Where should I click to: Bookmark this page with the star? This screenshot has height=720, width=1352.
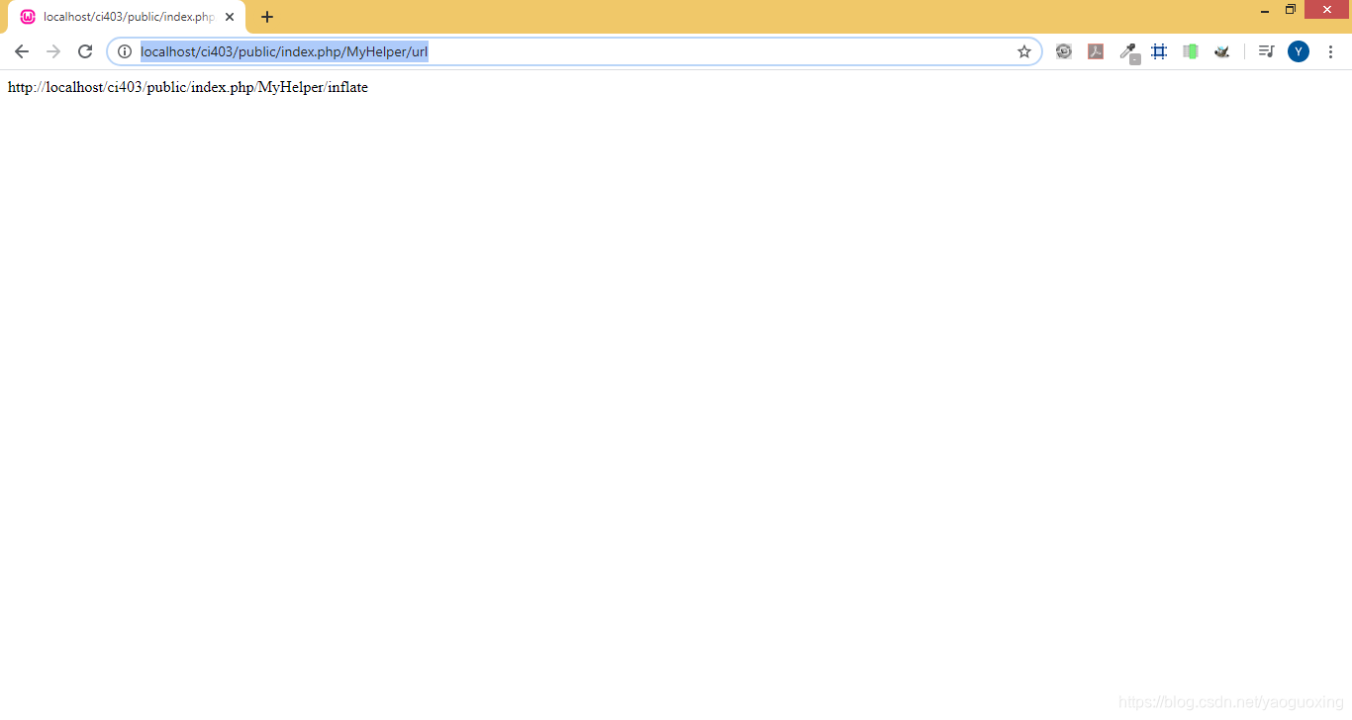pos(1024,51)
